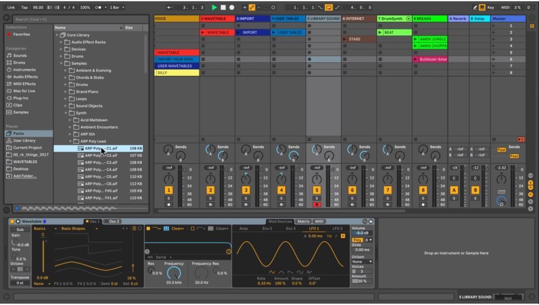Screen dimensions: 539x305
Task: Arm the transport Record button
Action: click(x=232, y=8)
